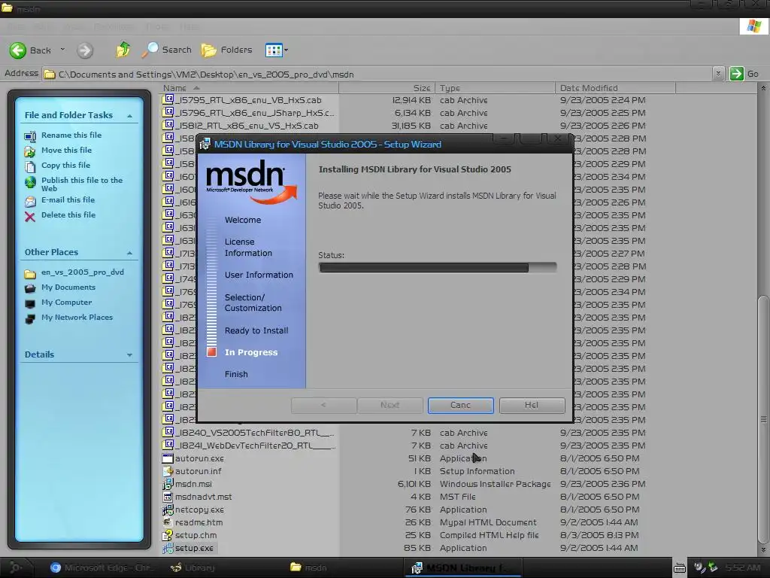Click the autorun.inf file icon
This screenshot has width=770, height=578.
[x=168, y=471]
